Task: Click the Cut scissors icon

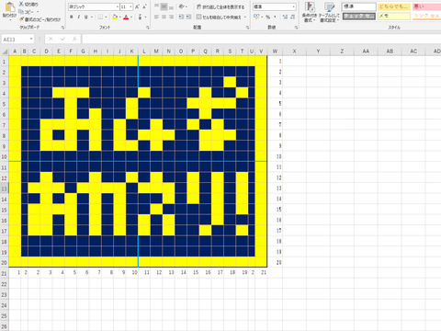Action: pyautogui.click(x=21, y=4)
